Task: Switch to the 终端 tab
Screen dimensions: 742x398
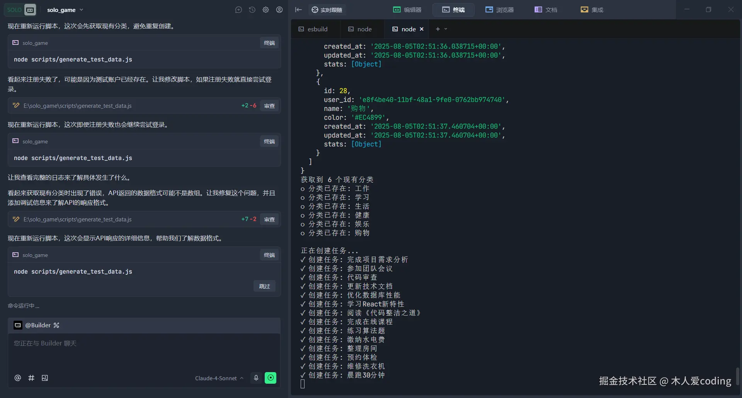Action: point(453,10)
